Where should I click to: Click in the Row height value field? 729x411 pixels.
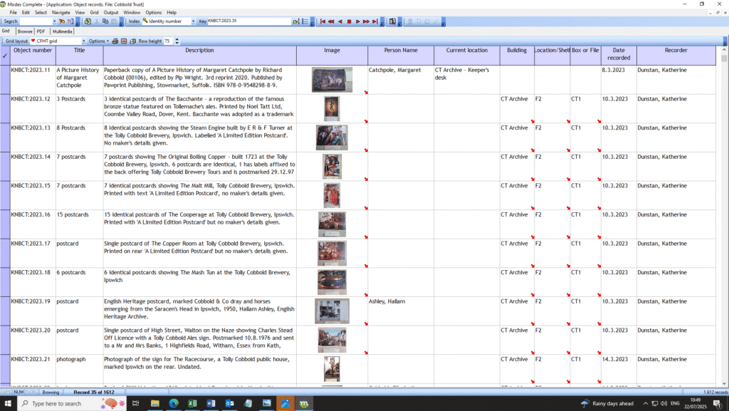pyautogui.click(x=168, y=41)
